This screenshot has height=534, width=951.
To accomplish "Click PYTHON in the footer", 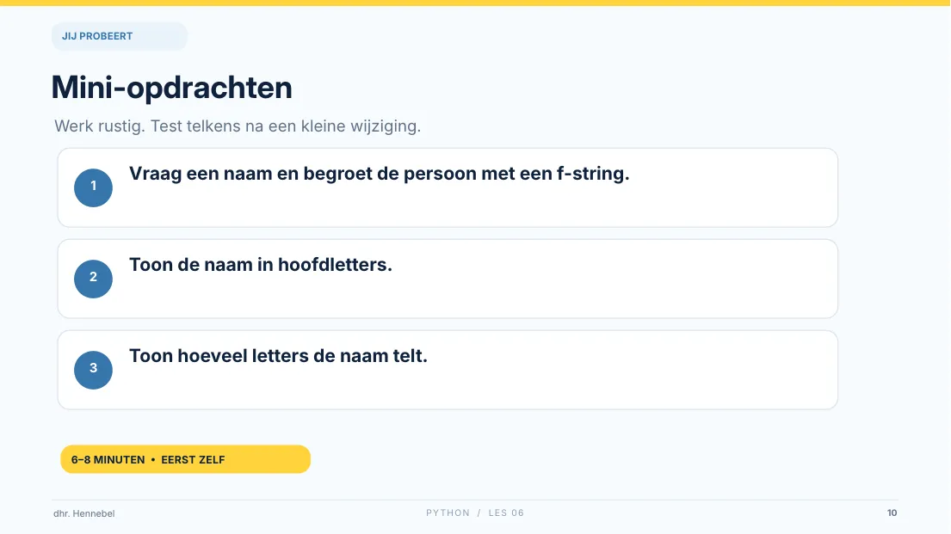I will 448,513.
